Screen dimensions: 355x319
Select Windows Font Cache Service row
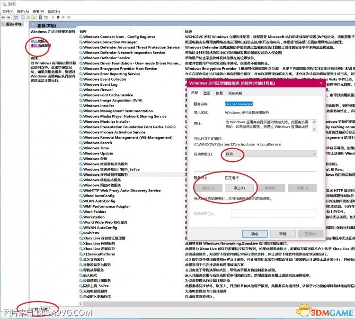(108, 95)
